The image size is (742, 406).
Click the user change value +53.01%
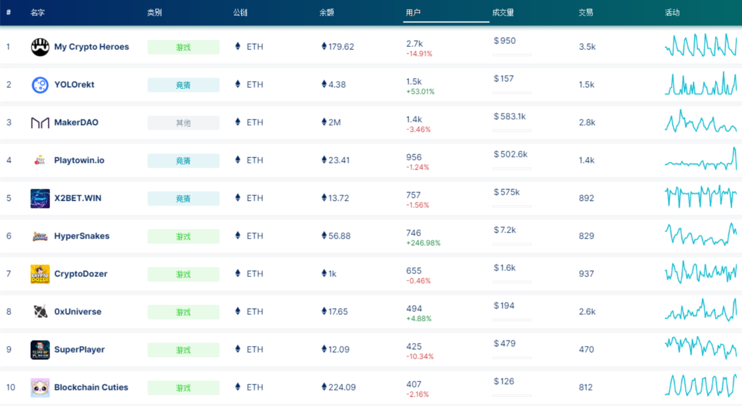coord(421,92)
